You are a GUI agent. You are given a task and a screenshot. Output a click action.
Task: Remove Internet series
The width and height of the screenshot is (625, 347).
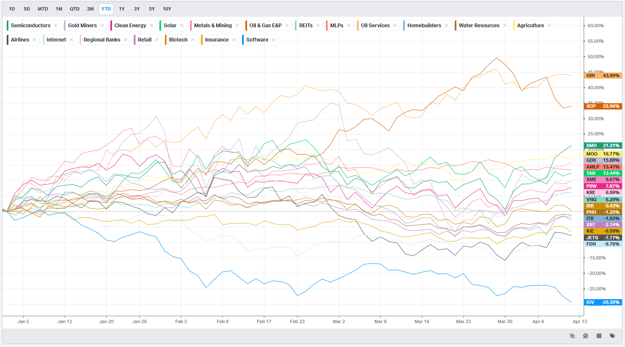71,40
